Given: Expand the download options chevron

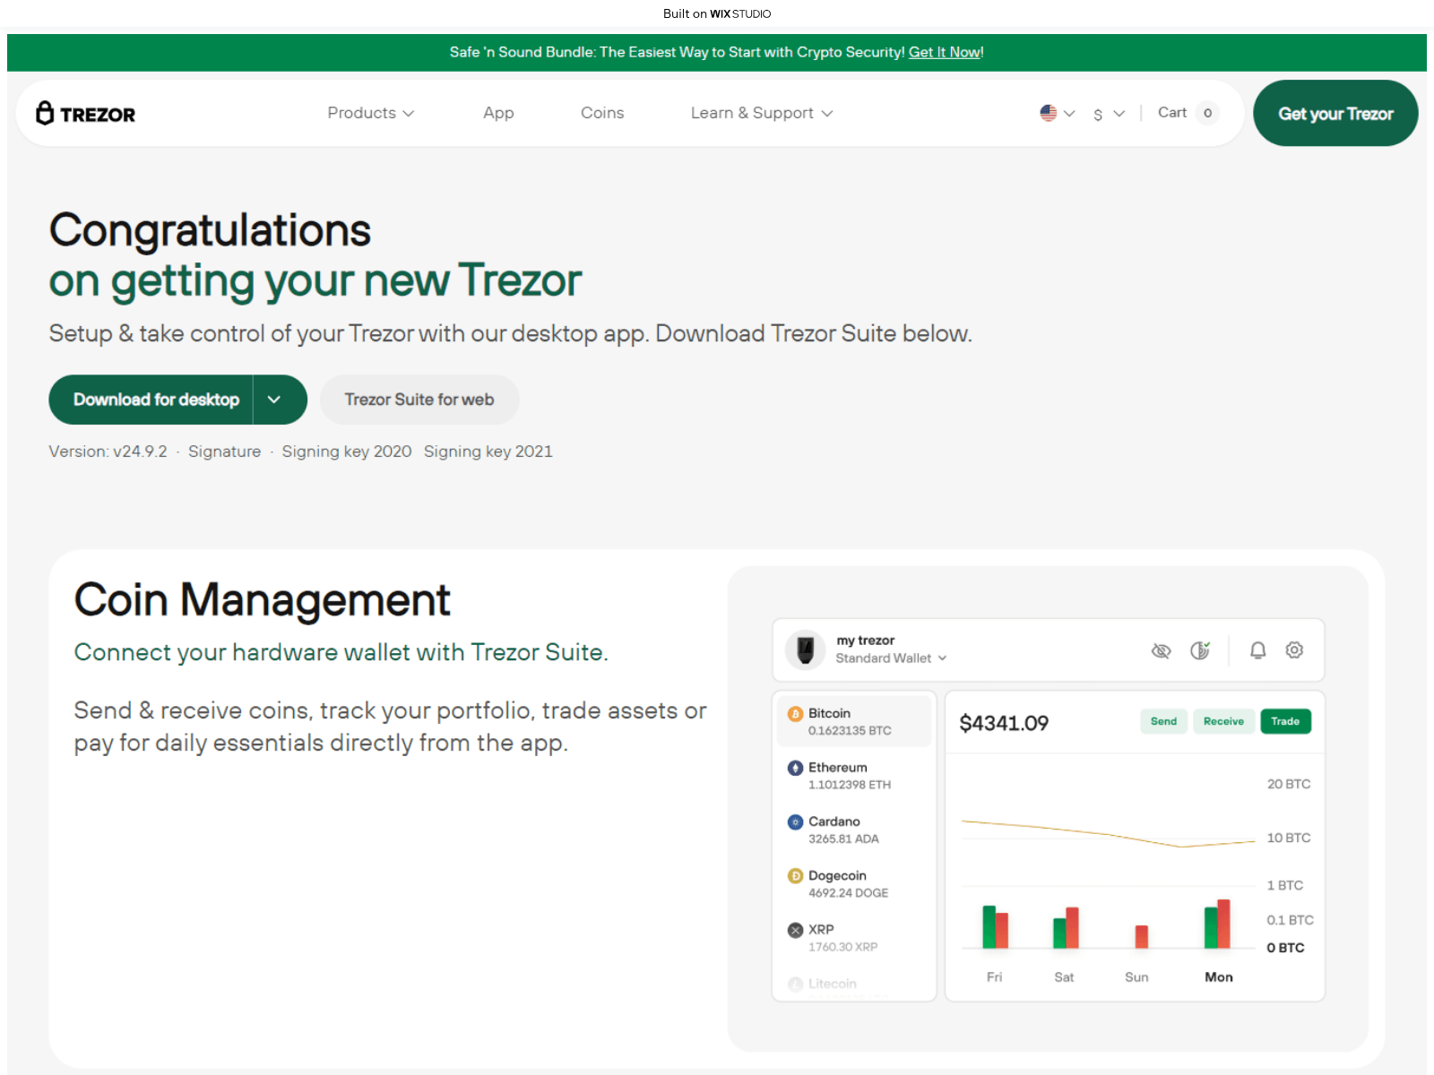Looking at the screenshot, I should [x=274, y=400].
